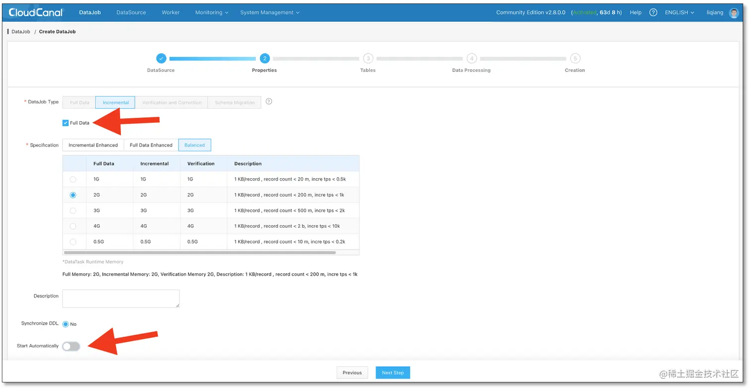Select the disabled Full Data type tab
This screenshot has height=390, width=750.
tap(79, 102)
